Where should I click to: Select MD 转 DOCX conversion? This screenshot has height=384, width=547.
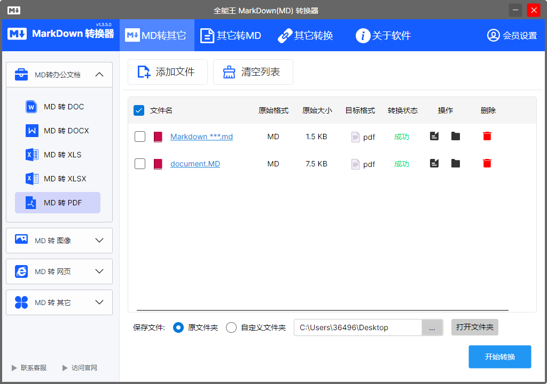(58, 131)
